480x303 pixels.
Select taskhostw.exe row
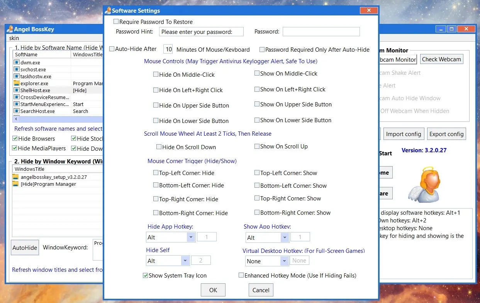(58, 76)
